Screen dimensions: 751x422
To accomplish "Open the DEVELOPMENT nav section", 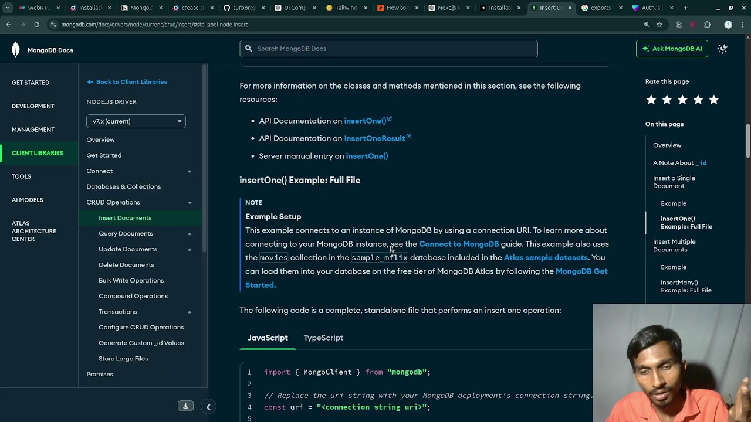I will [x=33, y=106].
